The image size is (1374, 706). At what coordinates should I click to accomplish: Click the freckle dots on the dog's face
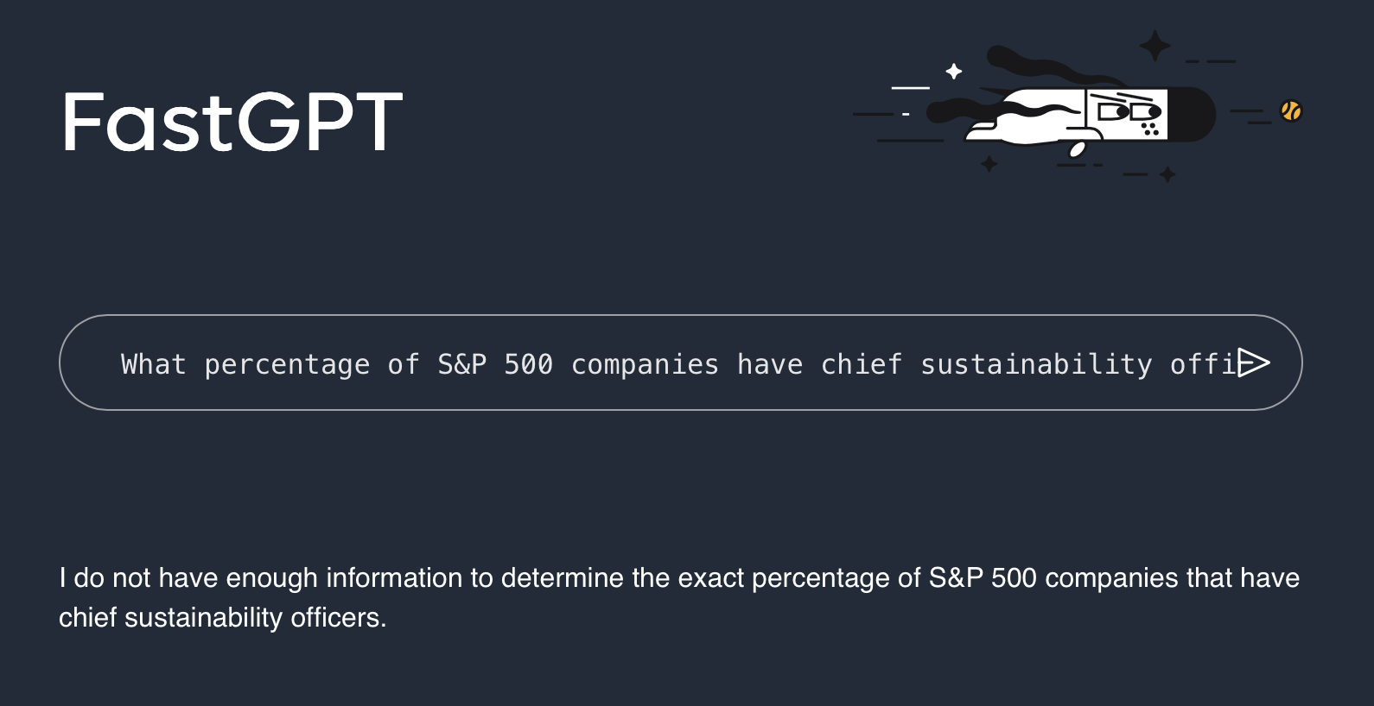pyautogui.click(x=1150, y=129)
